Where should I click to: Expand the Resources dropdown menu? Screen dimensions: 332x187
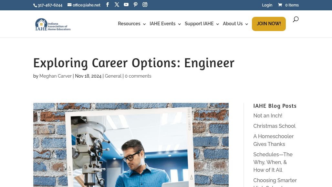pos(131,24)
